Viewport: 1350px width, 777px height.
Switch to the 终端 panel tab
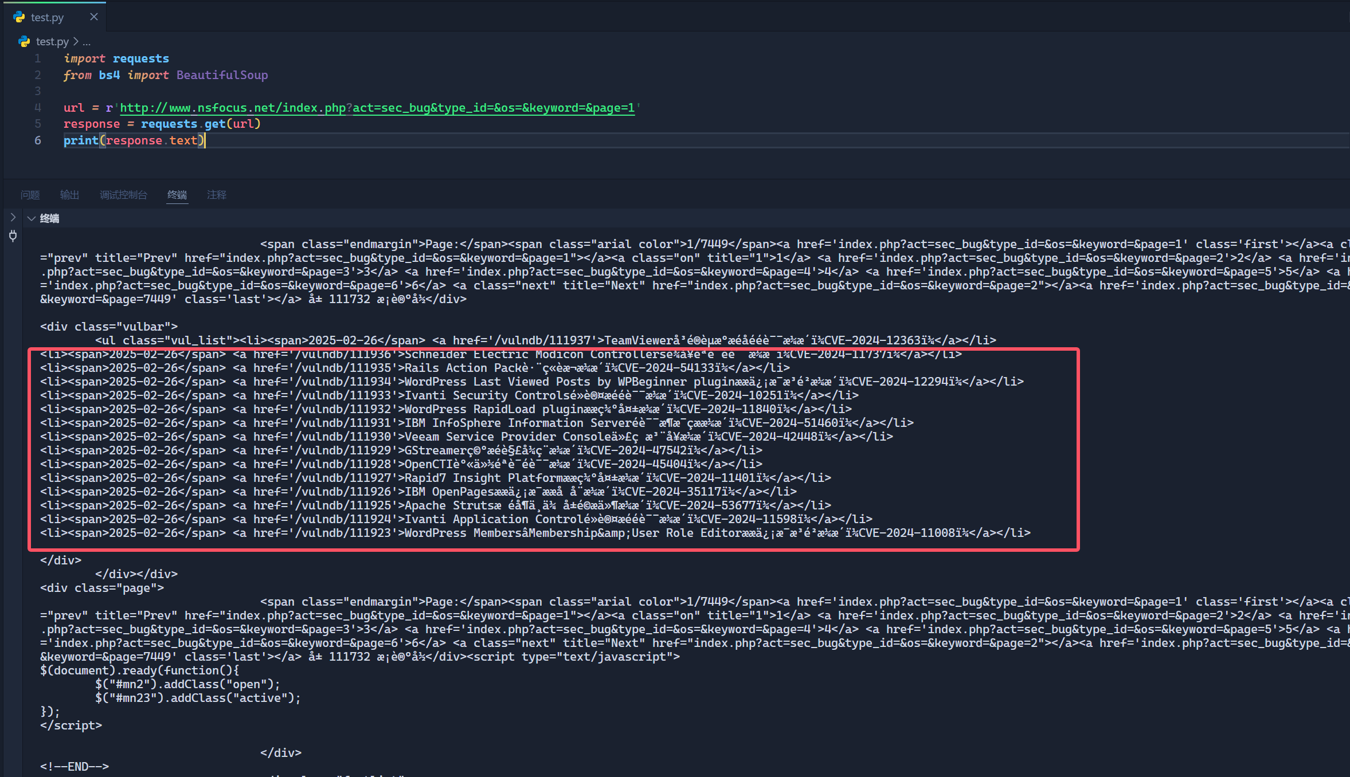pos(177,195)
